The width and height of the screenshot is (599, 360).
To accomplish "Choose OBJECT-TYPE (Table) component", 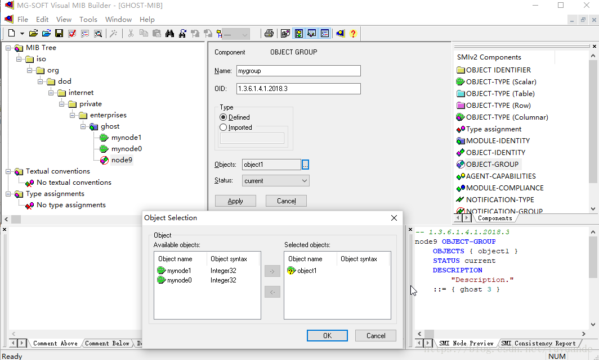I will point(500,94).
